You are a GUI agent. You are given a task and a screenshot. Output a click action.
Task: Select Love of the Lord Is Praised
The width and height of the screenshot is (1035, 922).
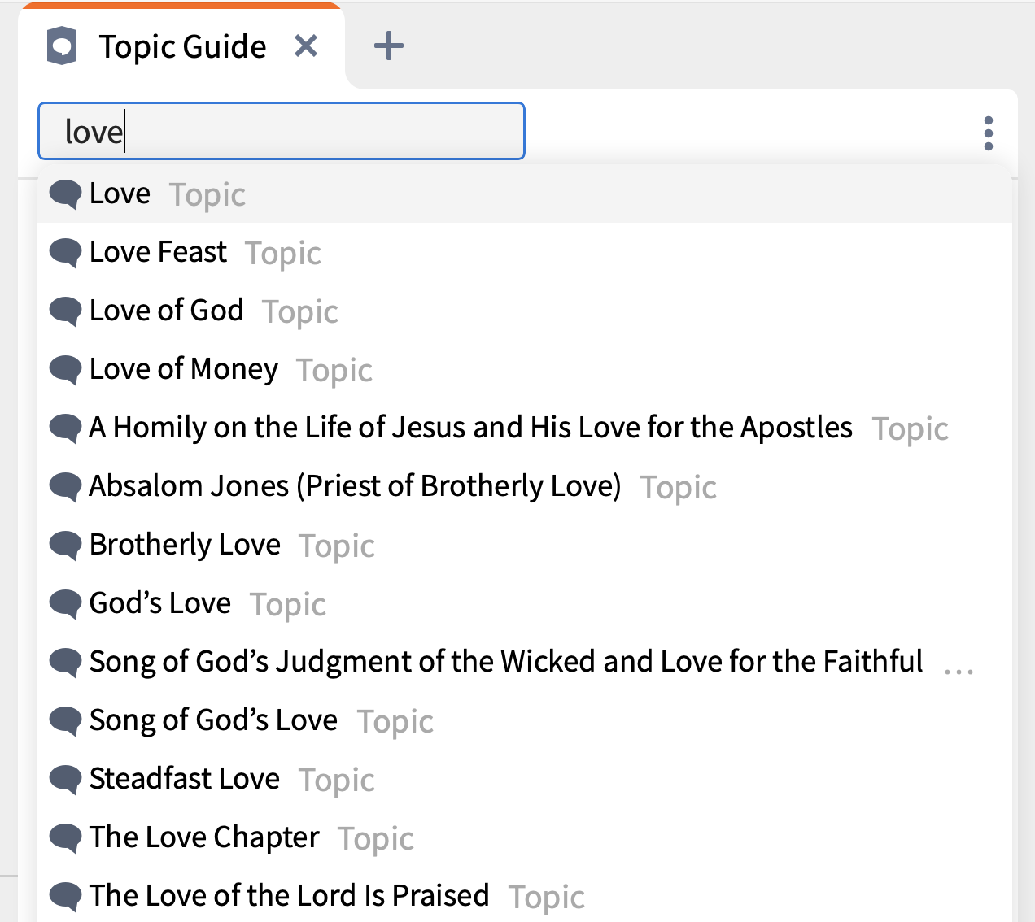[289, 897]
